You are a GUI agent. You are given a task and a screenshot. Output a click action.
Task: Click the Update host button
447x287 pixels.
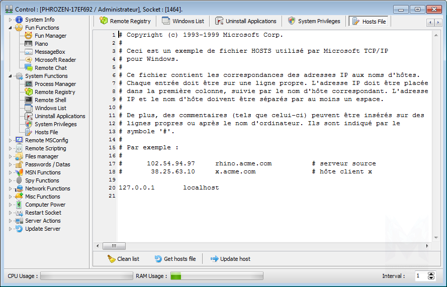(x=230, y=259)
